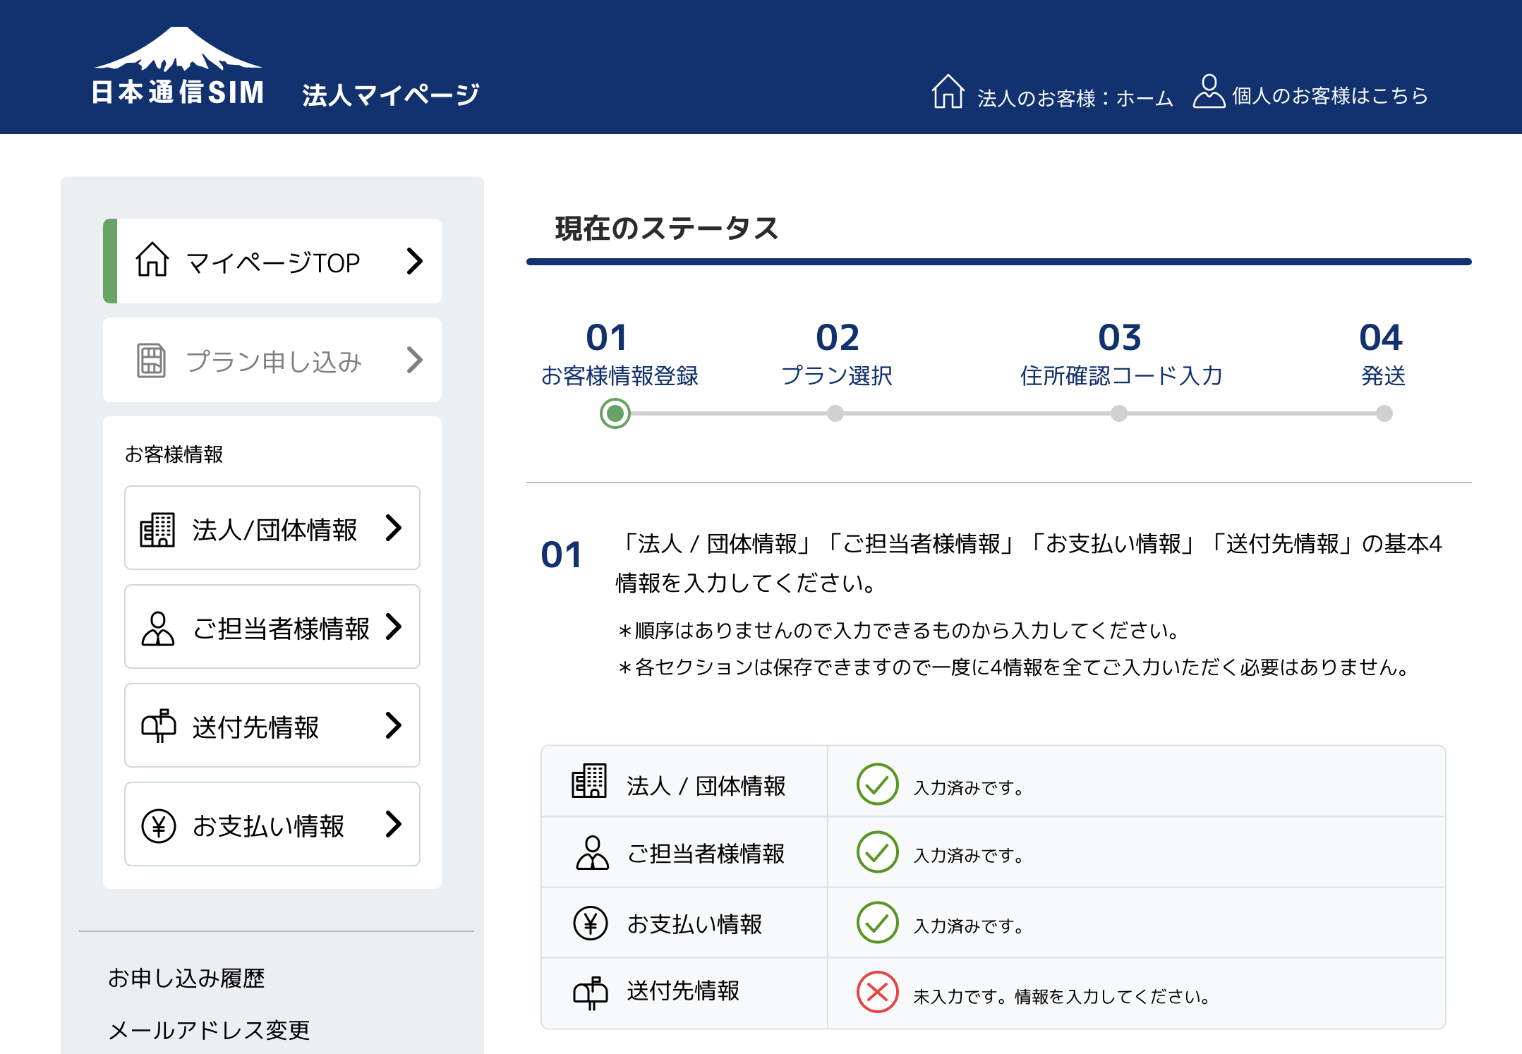Click the building icon in sidebar 法人/団体情報
1522x1054 pixels.
click(x=157, y=529)
